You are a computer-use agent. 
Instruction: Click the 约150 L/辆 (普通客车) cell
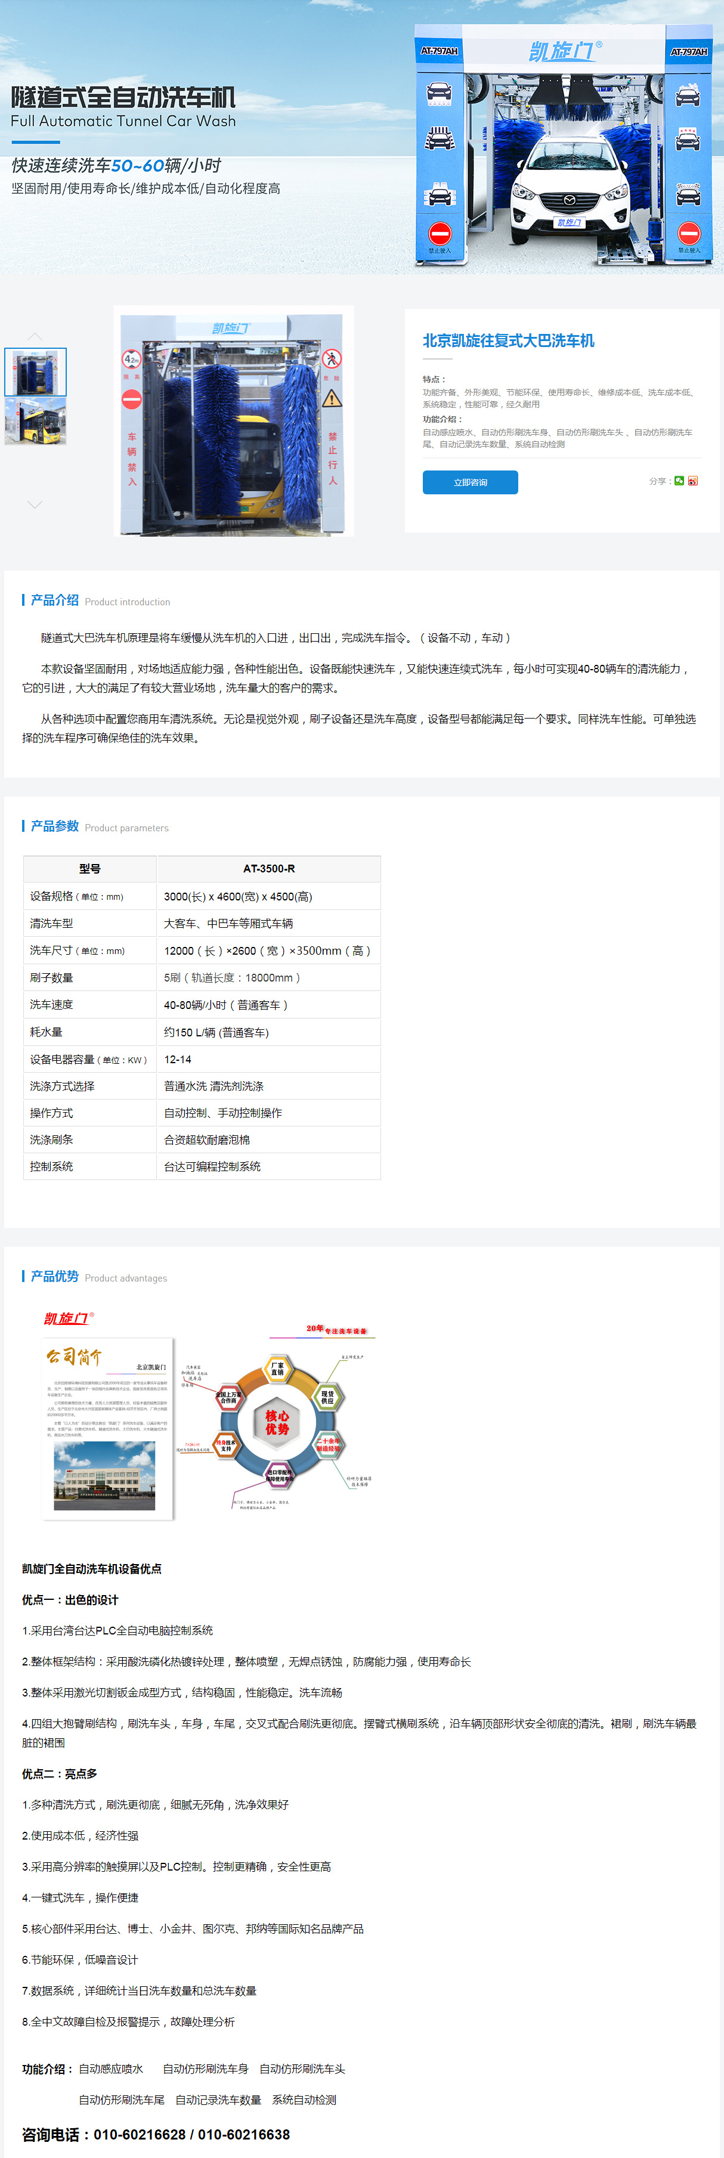pyautogui.click(x=269, y=1032)
